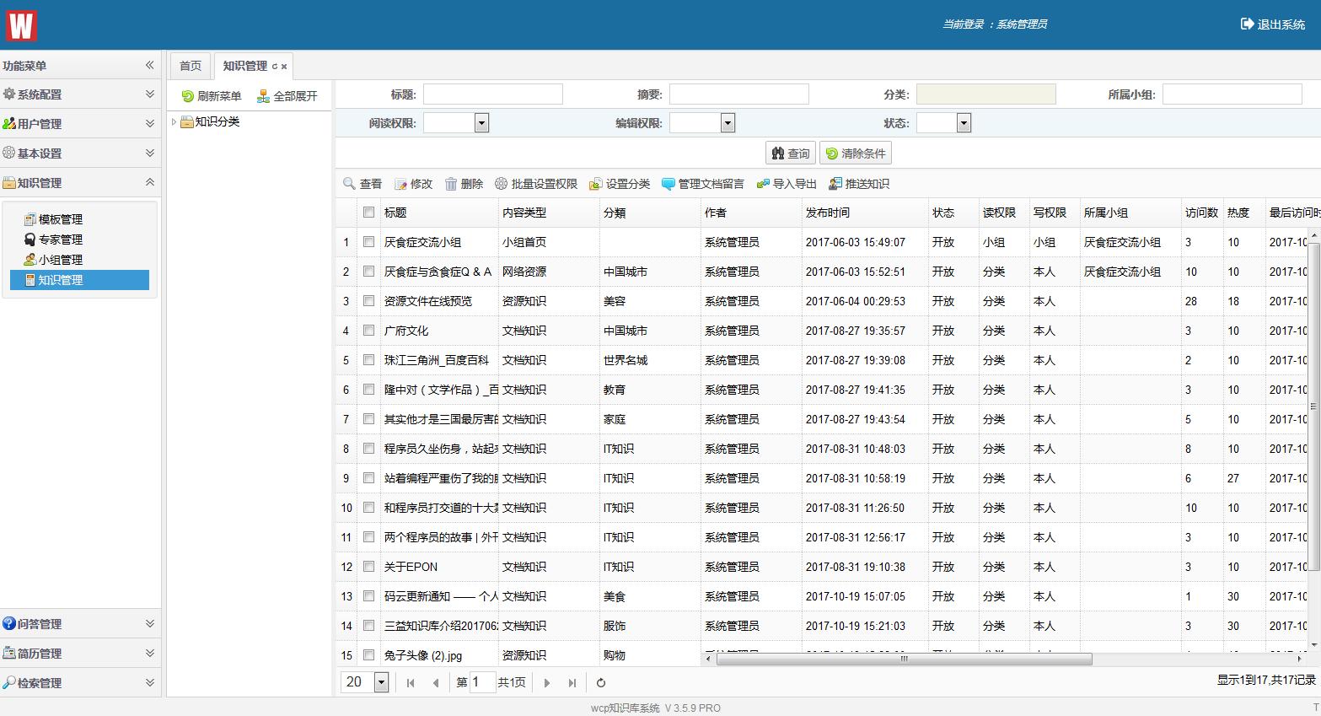Go to last page in pager
1321x716 pixels.
[572, 683]
